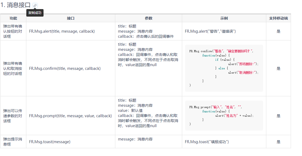Click the 复制成功 tooltip
Image resolution: width=302 pixels, height=156 pixels.
35,13
